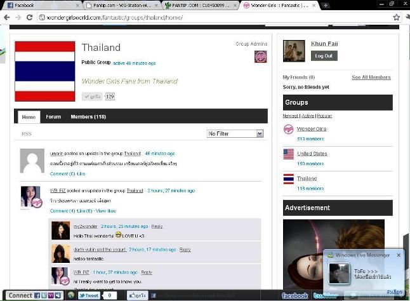Click the small Facebook icon beside the Like button

(x=154, y=295)
